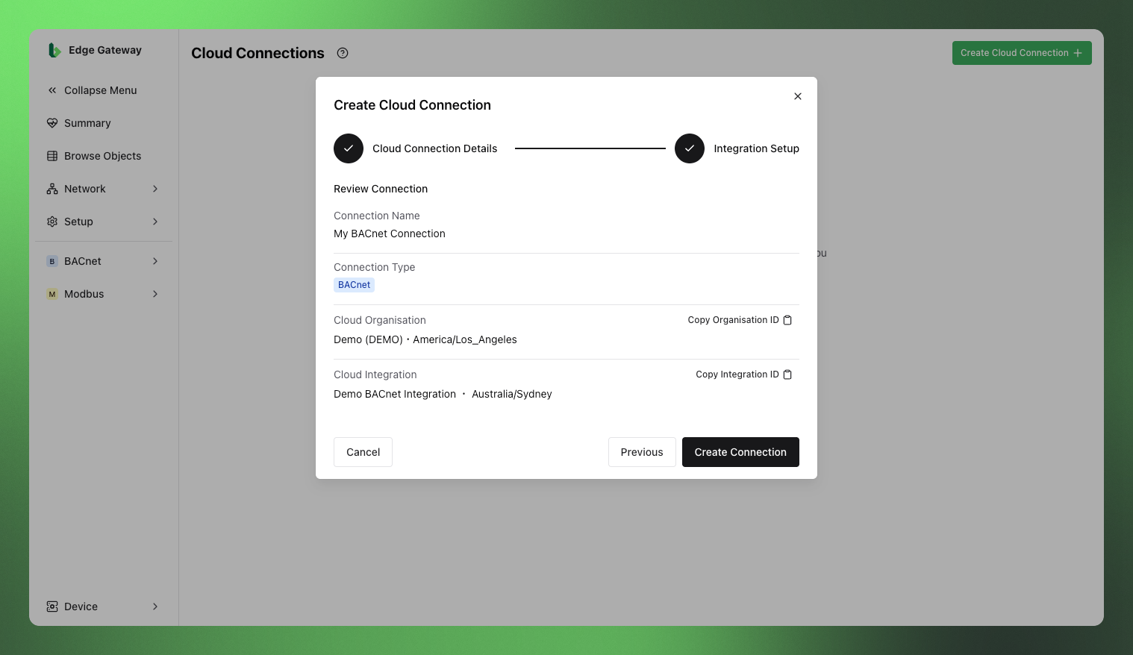Click Copy Integration ID link text
The width and height of the screenshot is (1133, 655).
pyautogui.click(x=737, y=374)
